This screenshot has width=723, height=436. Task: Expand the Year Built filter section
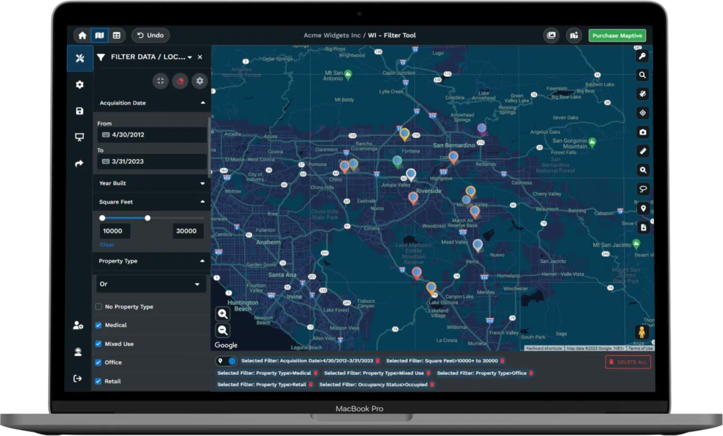tap(202, 183)
